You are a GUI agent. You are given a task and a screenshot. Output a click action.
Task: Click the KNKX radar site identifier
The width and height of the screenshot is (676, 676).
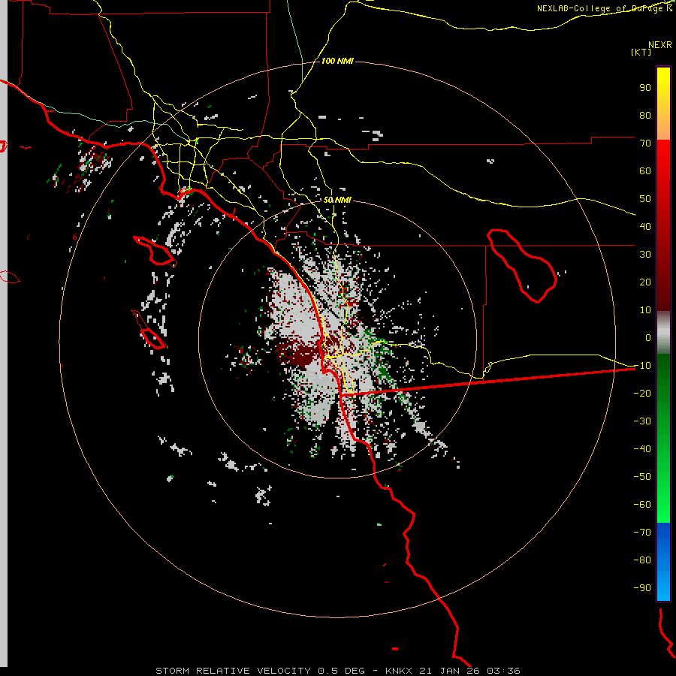click(x=399, y=671)
